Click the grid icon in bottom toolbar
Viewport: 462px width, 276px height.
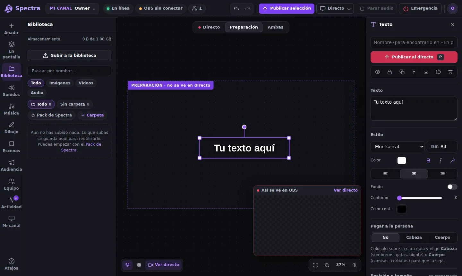[x=139, y=265]
